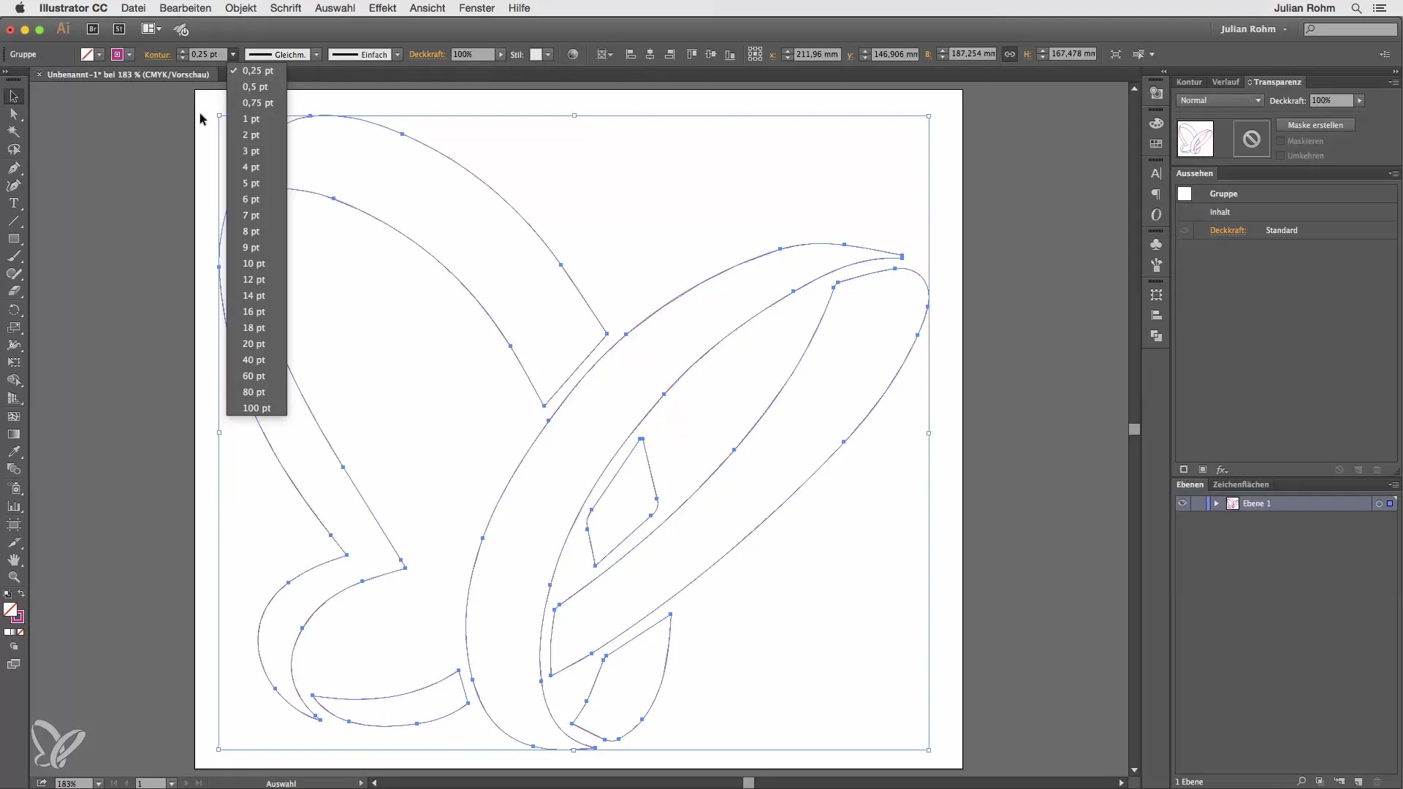The height and width of the screenshot is (789, 1403).
Task: Open the Kontur panel tab
Action: [1189, 82]
